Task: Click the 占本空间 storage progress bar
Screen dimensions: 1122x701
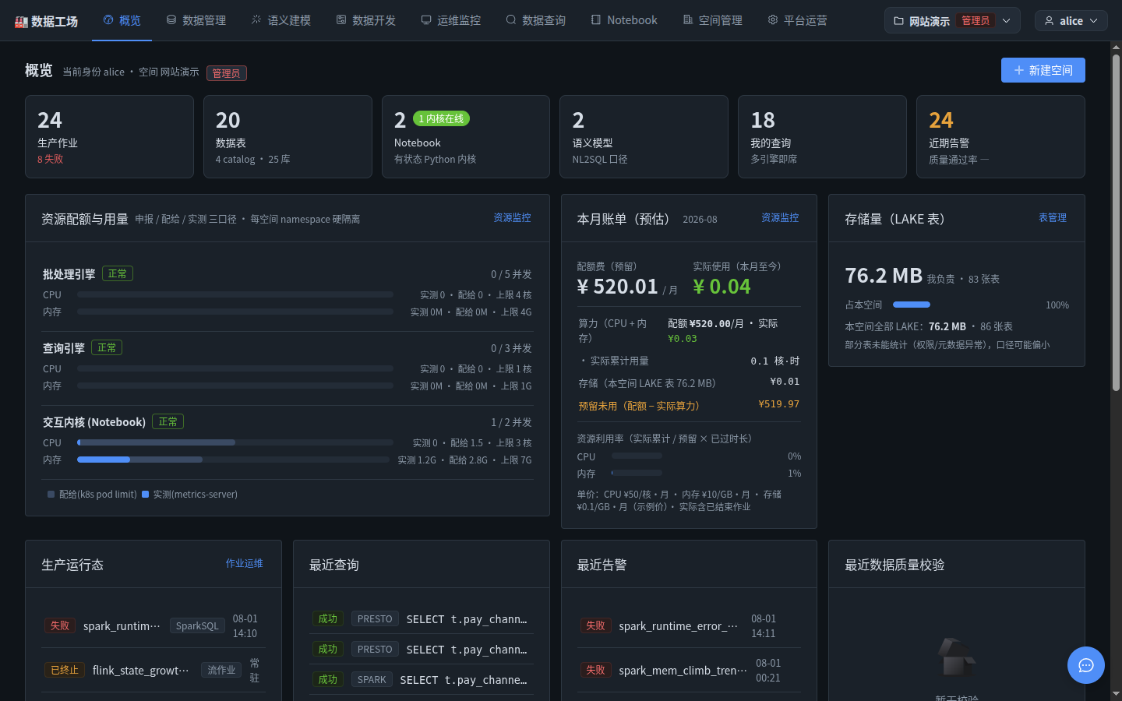Action: coord(912,305)
